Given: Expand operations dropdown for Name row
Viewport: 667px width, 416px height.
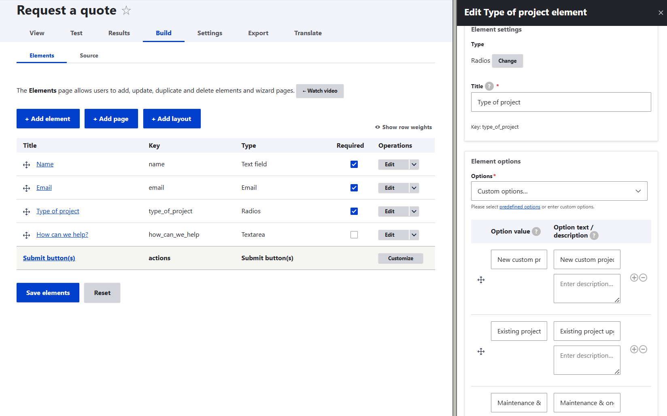Looking at the screenshot, I should [x=414, y=164].
